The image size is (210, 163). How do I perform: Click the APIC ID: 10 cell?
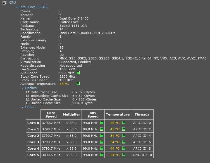[142, 155]
